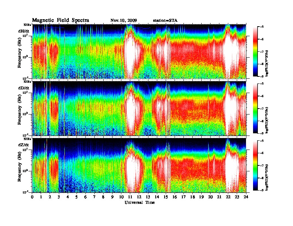Click hour '1' on the Universal Time axis
Screen dimensions: 293x226
[41, 197]
